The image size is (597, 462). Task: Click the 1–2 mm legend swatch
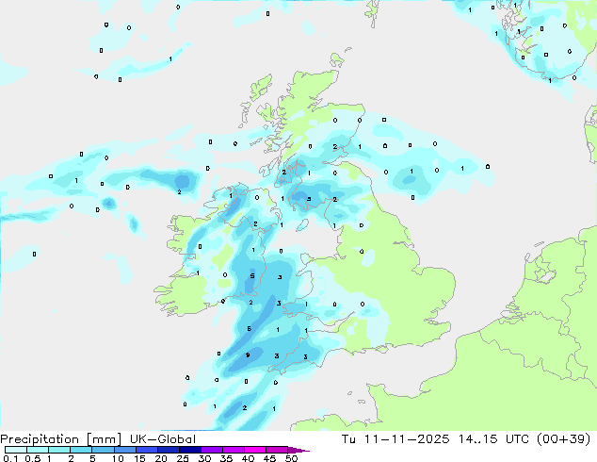(59, 450)
